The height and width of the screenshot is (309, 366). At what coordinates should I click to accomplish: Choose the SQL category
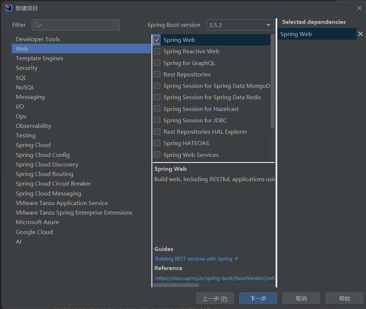pos(82,78)
